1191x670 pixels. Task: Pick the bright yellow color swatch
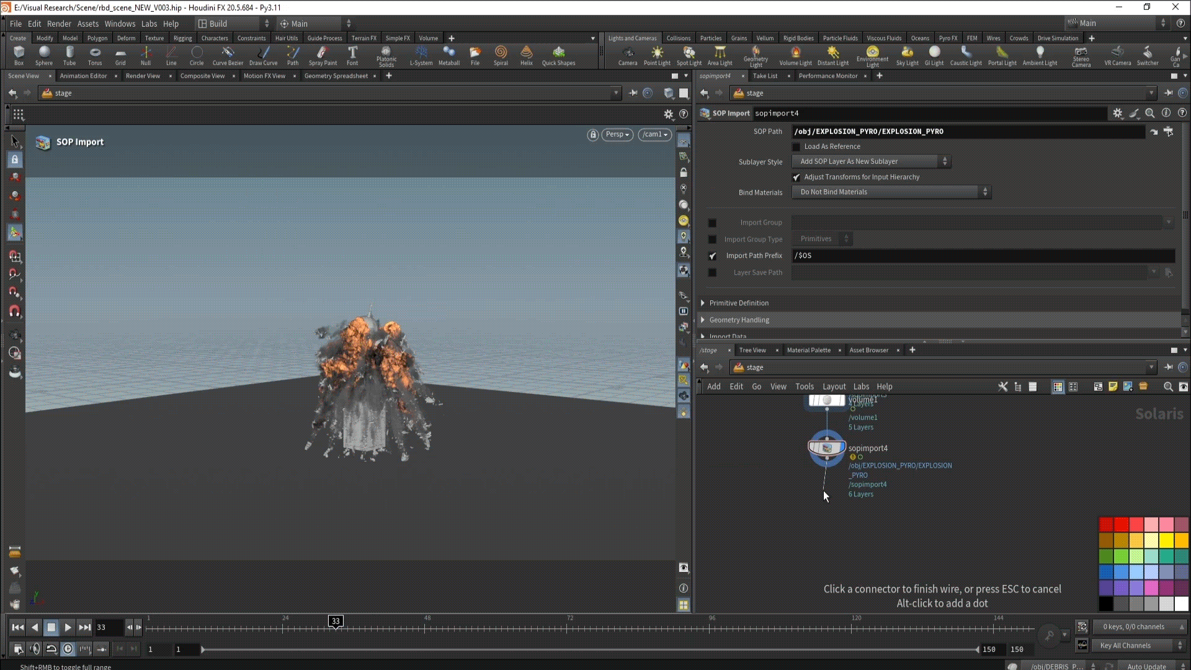(1166, 540)
